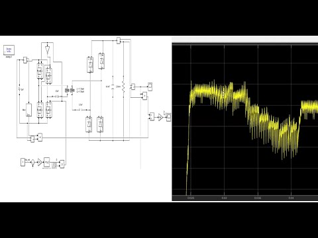Click the input current measurement block near the bottom left
The width and height of the screenshot is (318, 238).
pyautogui.click(x=32, y=139)
